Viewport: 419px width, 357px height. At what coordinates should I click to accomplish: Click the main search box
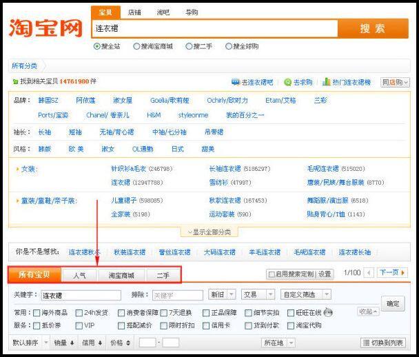point(215,28)
